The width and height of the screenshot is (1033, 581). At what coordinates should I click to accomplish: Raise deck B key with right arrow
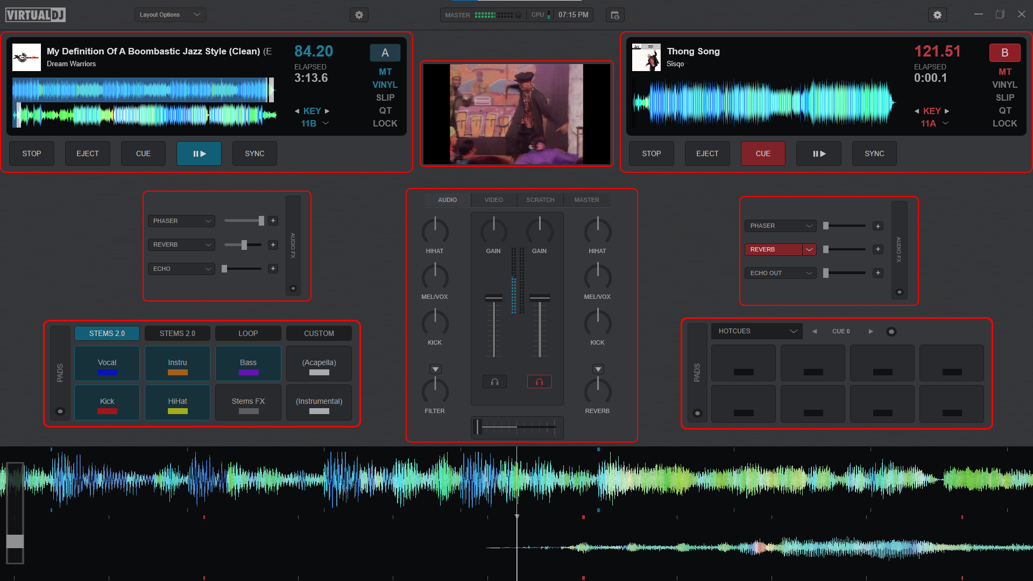[x=946, y=111]
